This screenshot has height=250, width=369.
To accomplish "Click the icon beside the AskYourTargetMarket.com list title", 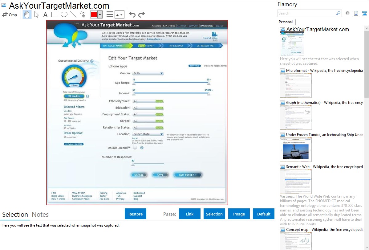I will pyautogui.click(x=282, y=30).
